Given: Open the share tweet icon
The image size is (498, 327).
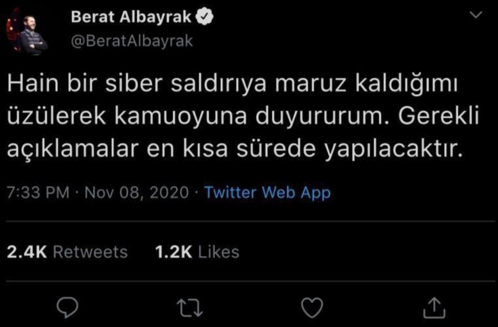Looking at the screenshot, I should [434, 308].
